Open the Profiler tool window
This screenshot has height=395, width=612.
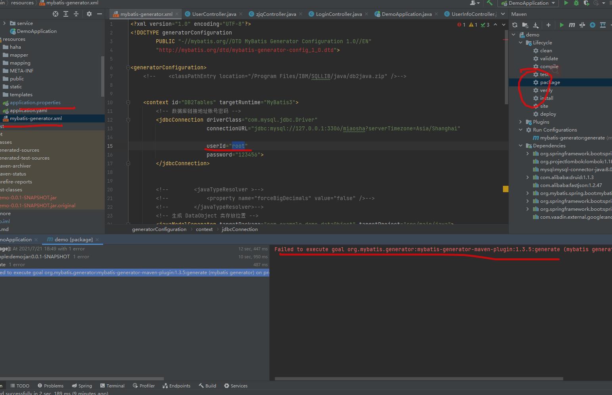(x=144, y=386)
